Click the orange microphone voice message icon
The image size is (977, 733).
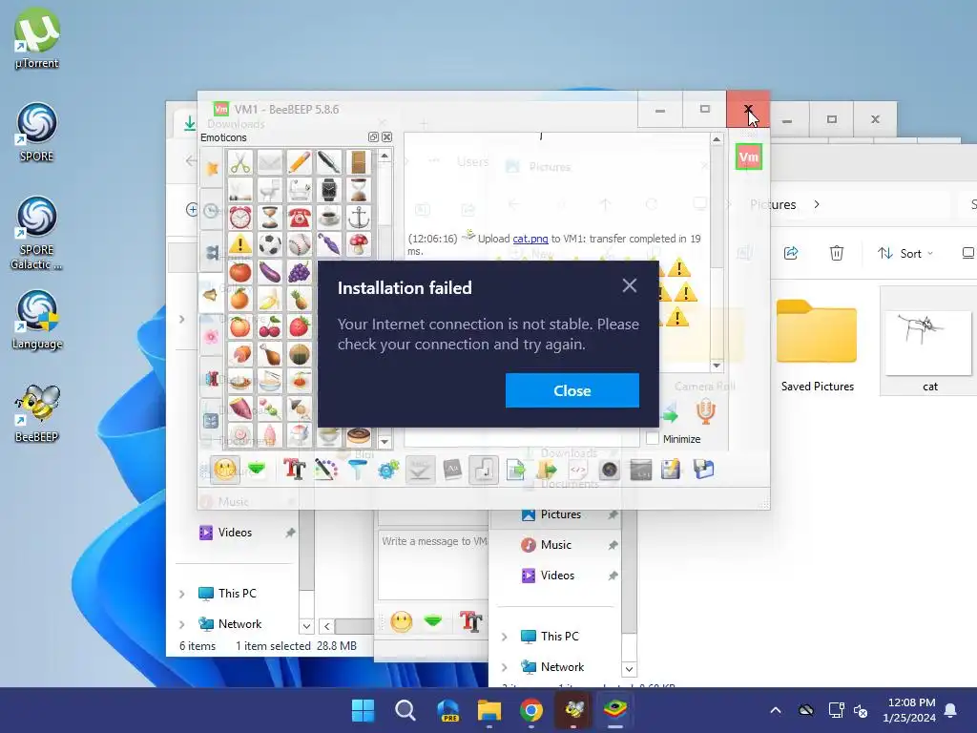705,412
